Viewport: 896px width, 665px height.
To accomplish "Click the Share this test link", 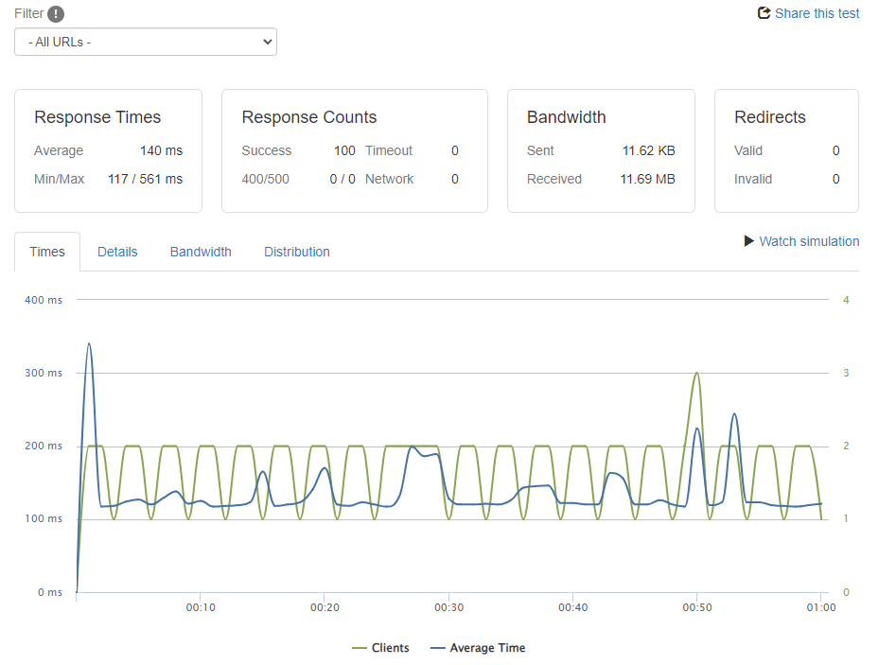I will [x=817, y=13].
